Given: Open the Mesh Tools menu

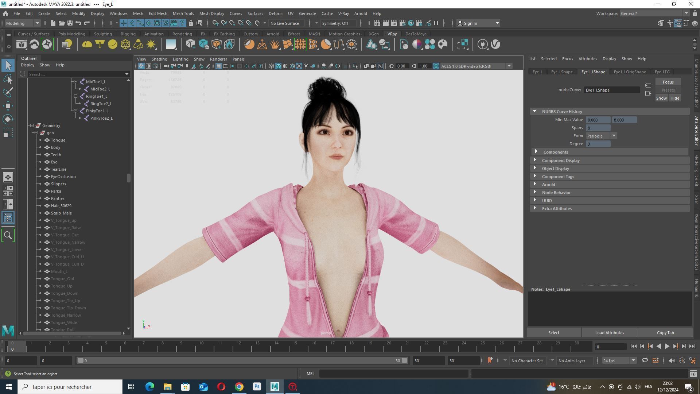Looking at the screenshot, I should click(x=183, y=13).
